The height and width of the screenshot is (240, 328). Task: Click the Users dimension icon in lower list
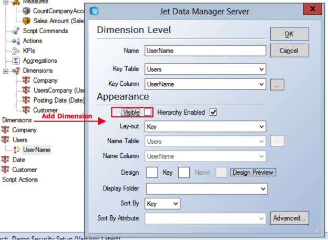tap(5, 139)
